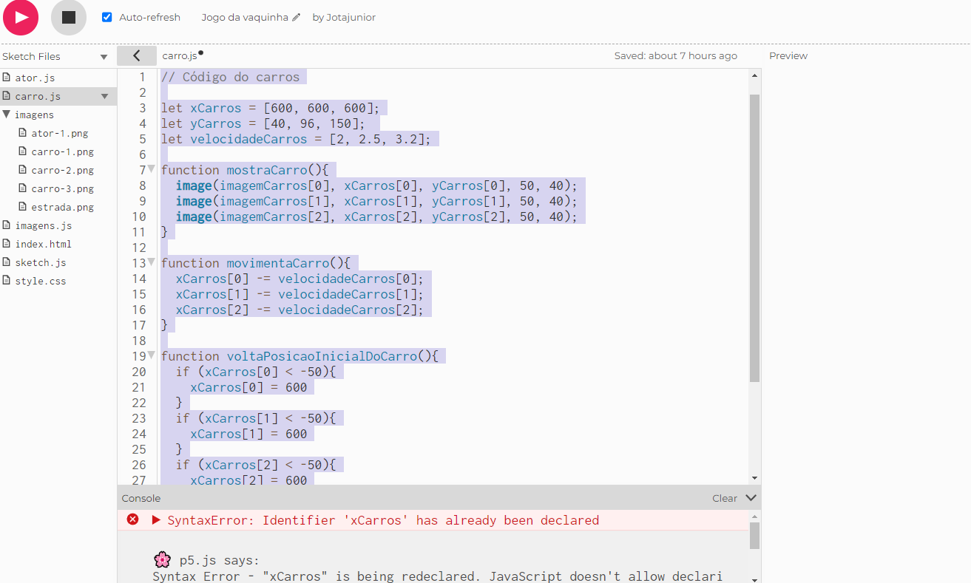
Task: Place cursor on velocidadeCarros line 5
Action: (x=296, y=139)
